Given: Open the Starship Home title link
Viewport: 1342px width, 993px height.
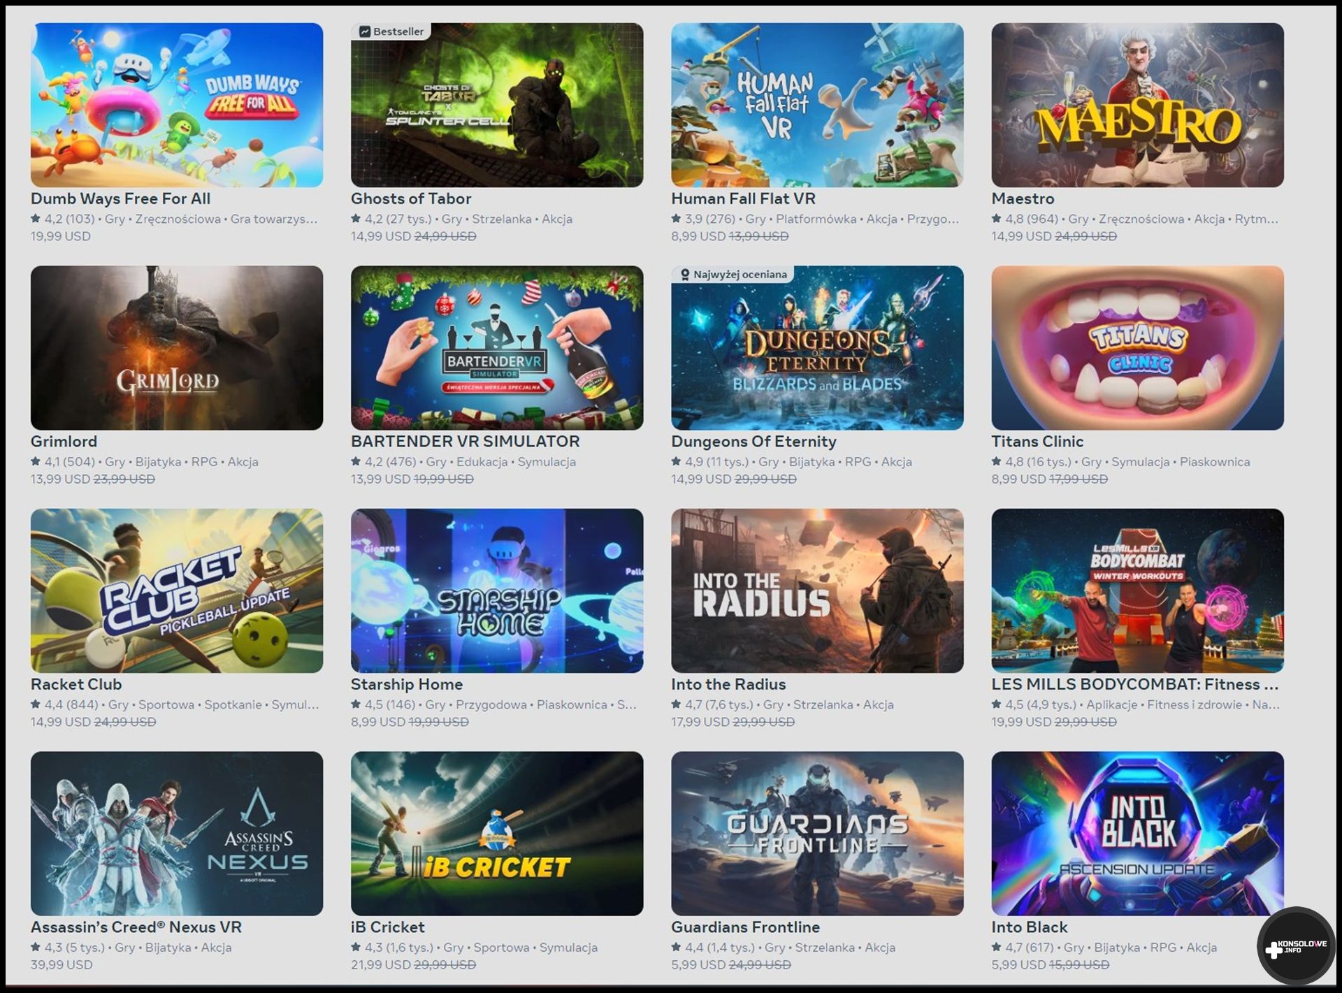Looking at the screenshot, I should (x=407, y=684).
